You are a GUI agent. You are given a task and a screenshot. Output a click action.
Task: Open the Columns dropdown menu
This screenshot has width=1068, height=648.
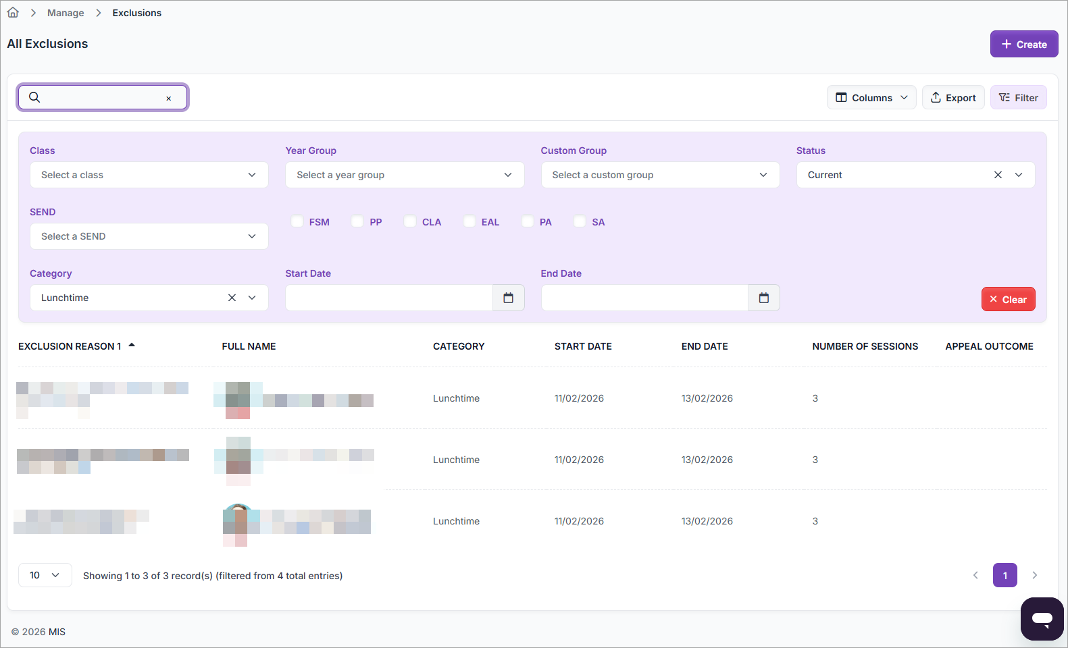point(871,98)
